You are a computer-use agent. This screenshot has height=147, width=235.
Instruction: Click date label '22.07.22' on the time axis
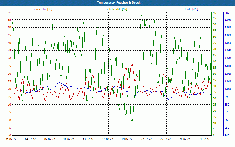(146, 139)
